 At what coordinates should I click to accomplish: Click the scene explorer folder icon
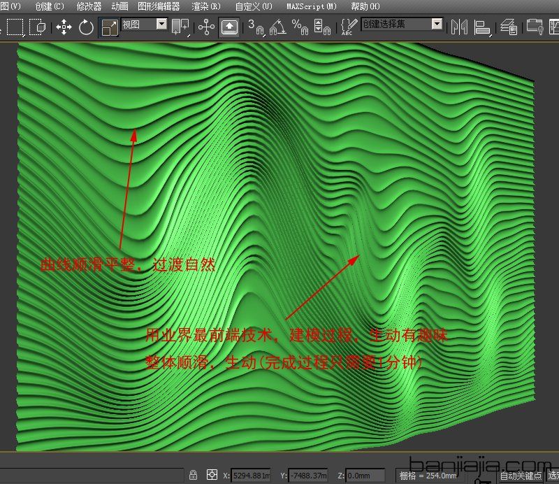click(x=535, y=27)
